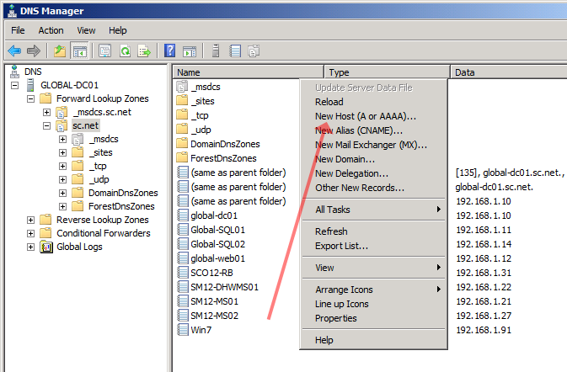Click the green Refresh toolbar icon

[125, 51]
